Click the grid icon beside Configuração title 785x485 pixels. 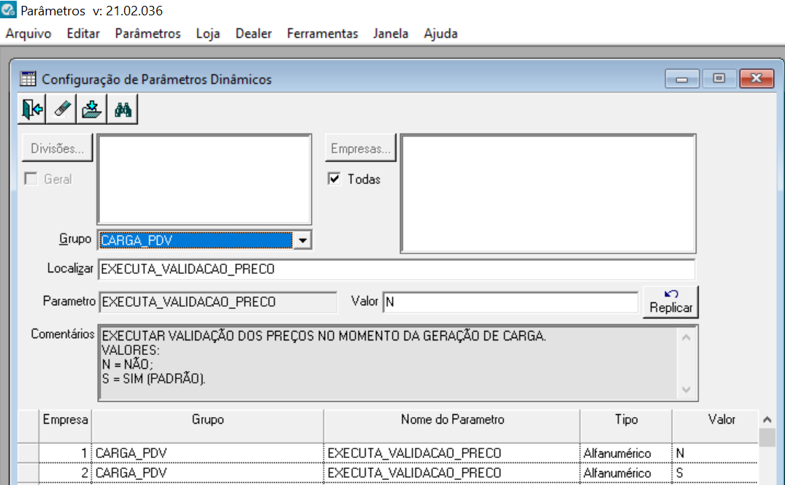[x=28, y=79]
